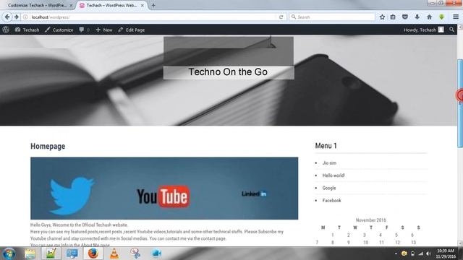463x260 pixels.
Task: Select day 12 in the calendar
Action: (x=397, y=243)
